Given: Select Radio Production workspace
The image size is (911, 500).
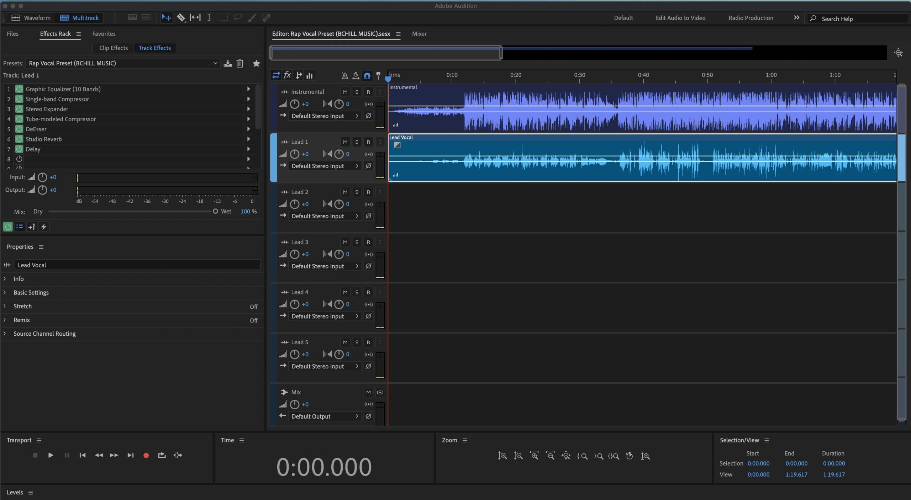Looking at the screenshot, I should [x=751, y=18].
